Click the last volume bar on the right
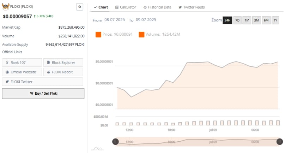The image size is (291, 153). [x=278, y=123]
